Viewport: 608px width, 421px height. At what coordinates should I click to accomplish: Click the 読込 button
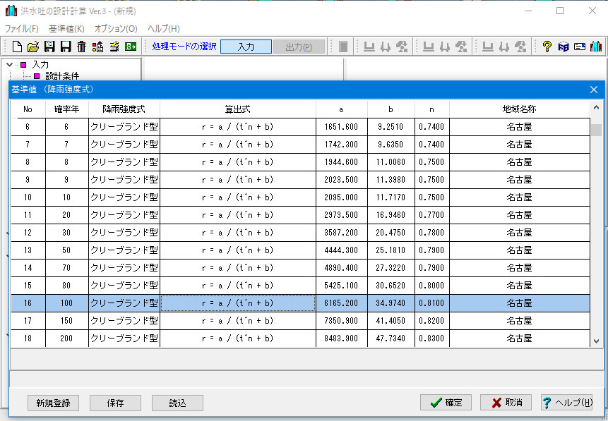177,403
